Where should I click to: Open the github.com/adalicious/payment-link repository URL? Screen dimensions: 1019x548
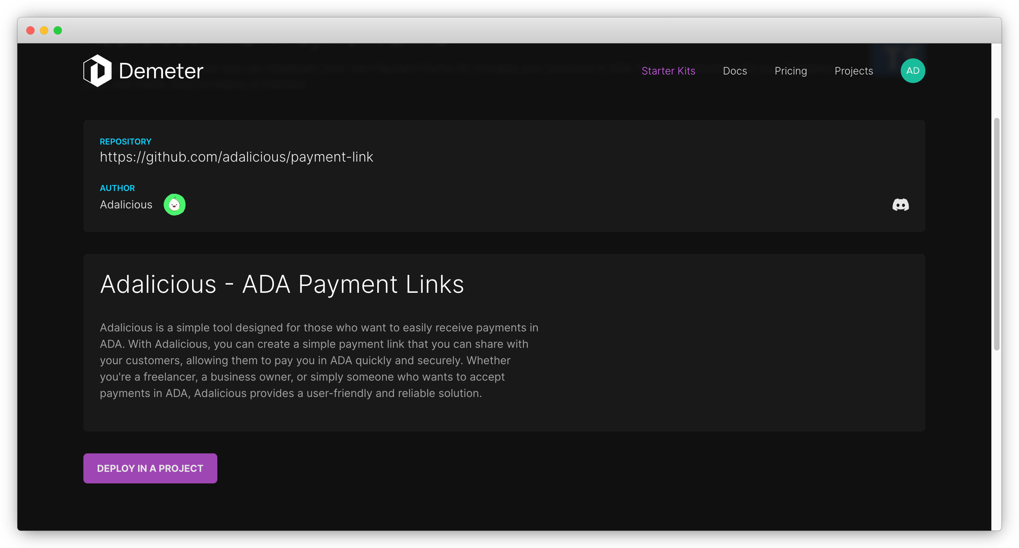[x=236, y=157]
